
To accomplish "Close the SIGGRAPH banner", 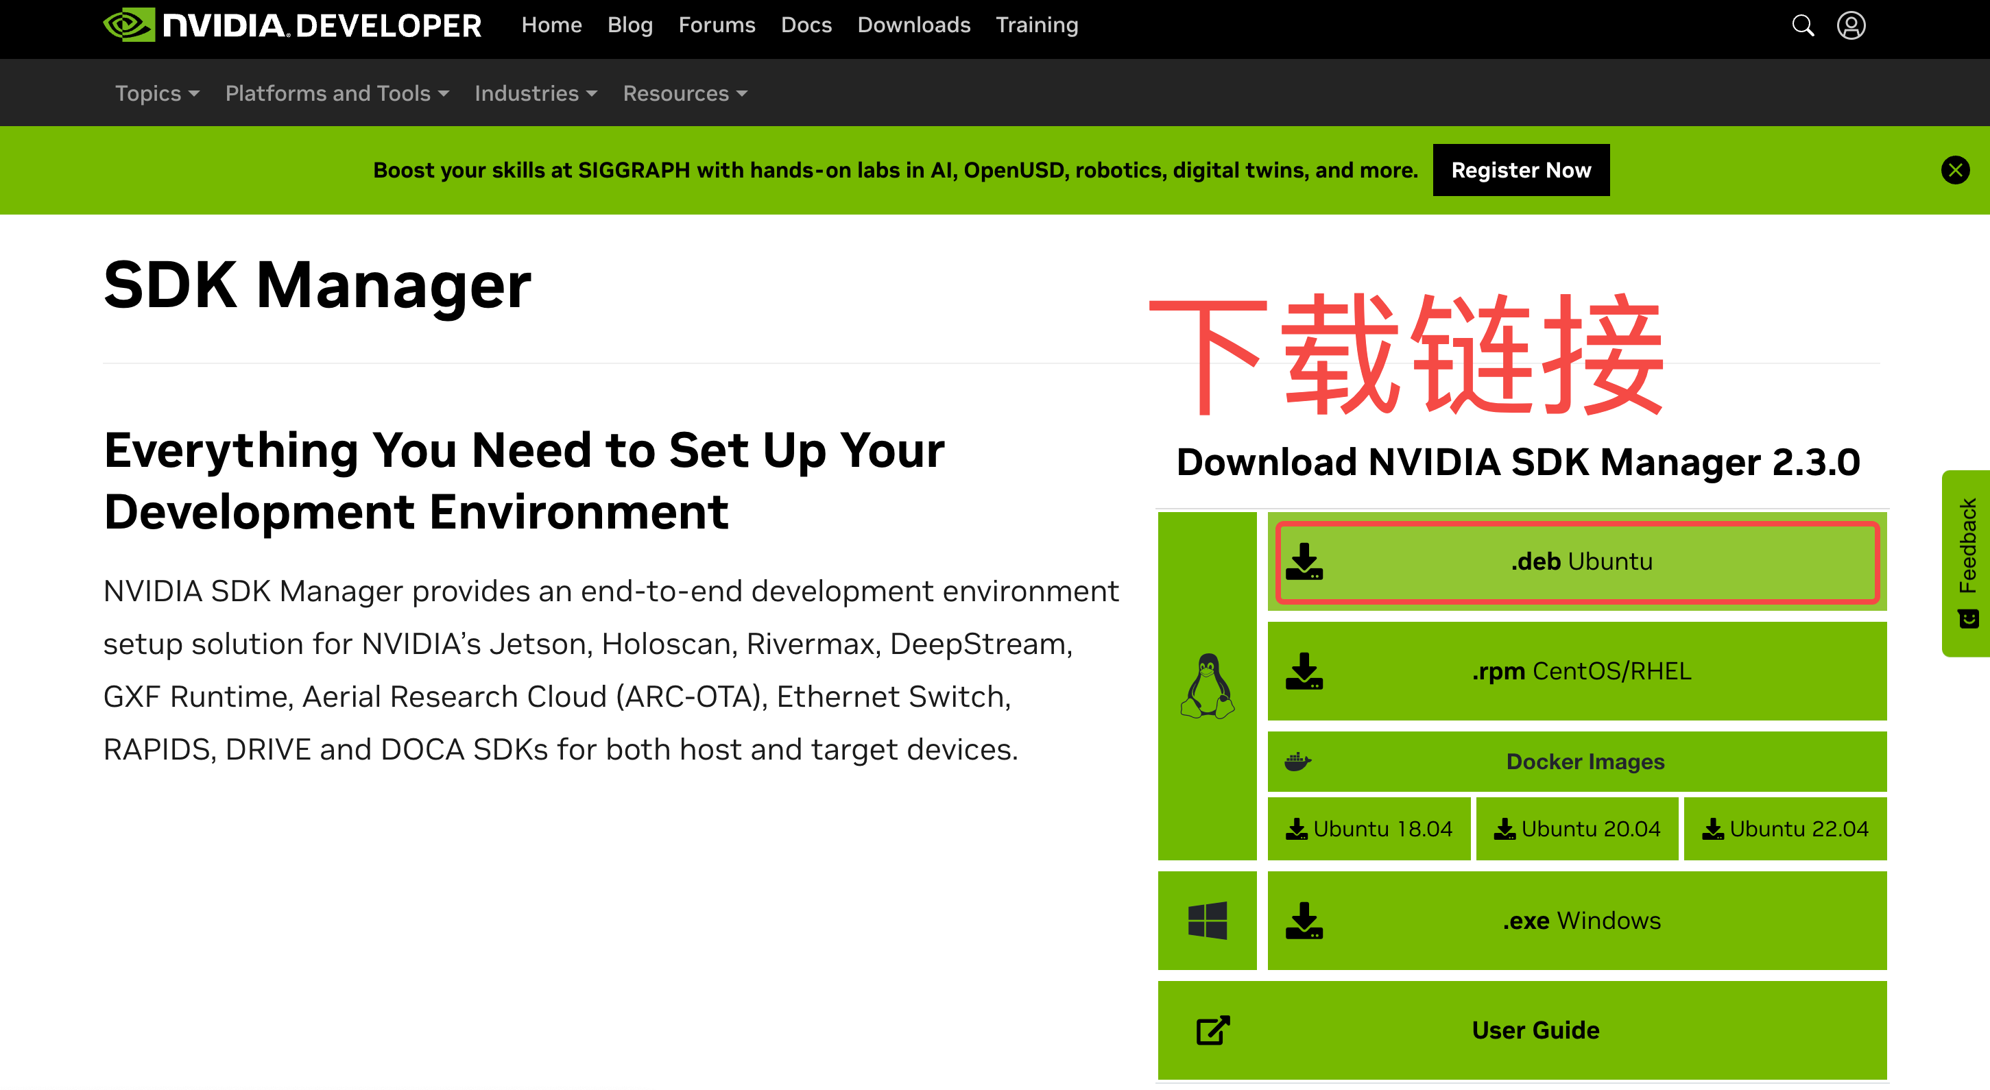I will (x=1955, y=170).
